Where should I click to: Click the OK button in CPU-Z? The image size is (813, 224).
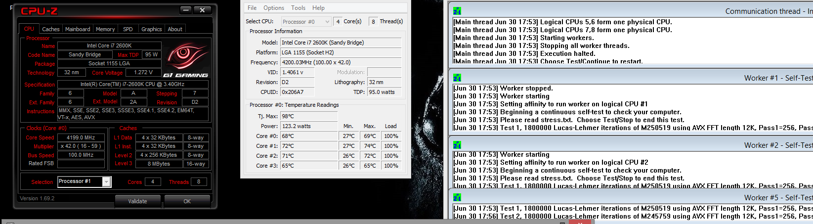pos(187,201)
